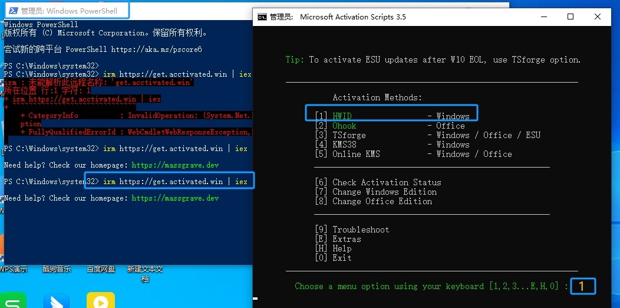The height and width of the screenshot is (308, 620).
Task: Click the 所在位置 行:1 字符: 1 line
Action: 48,91
